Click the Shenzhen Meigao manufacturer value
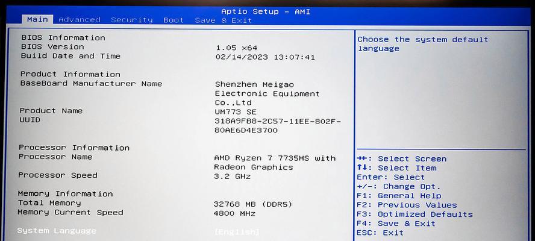The image size is (535, 241). 254,84
